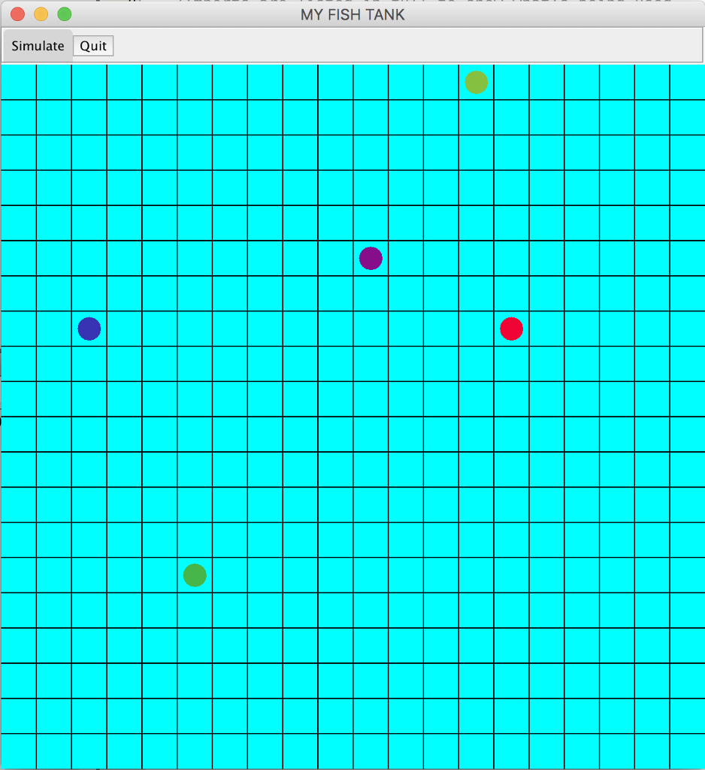
Task: Click the bottom-right grid cell of the tank
Action: tap(688, 752)
